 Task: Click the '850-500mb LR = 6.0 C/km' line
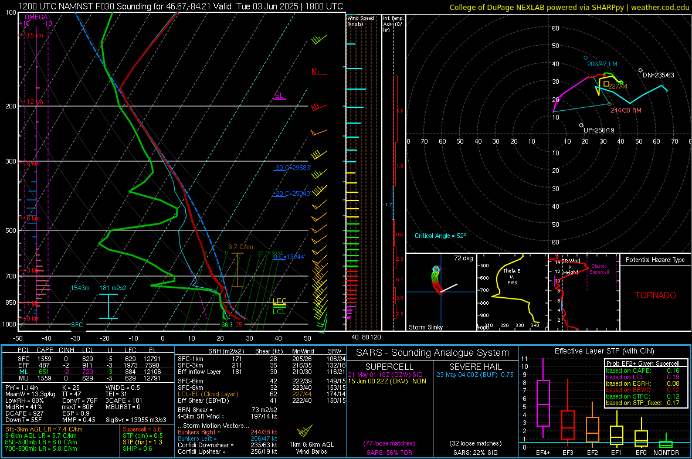tap(41, 442)
